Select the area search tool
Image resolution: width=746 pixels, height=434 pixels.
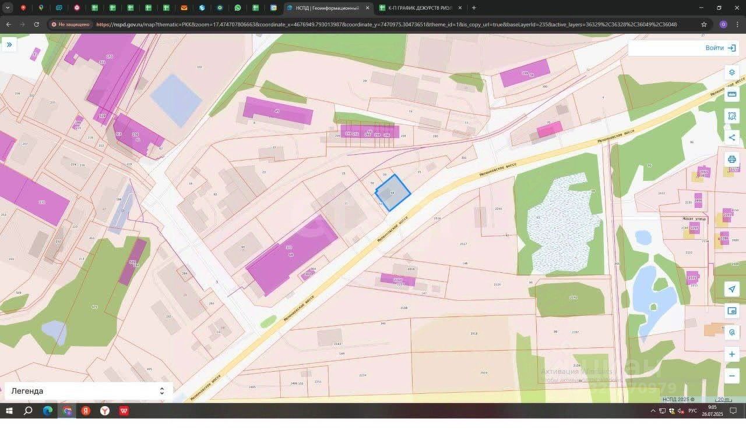[x=732, y=116]
